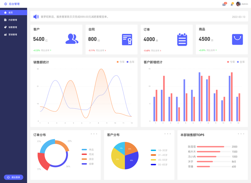This screenshot has width=251, height=183.
Task: Click the 后台管理 logo icon
Action: click(x=5, y=4)
